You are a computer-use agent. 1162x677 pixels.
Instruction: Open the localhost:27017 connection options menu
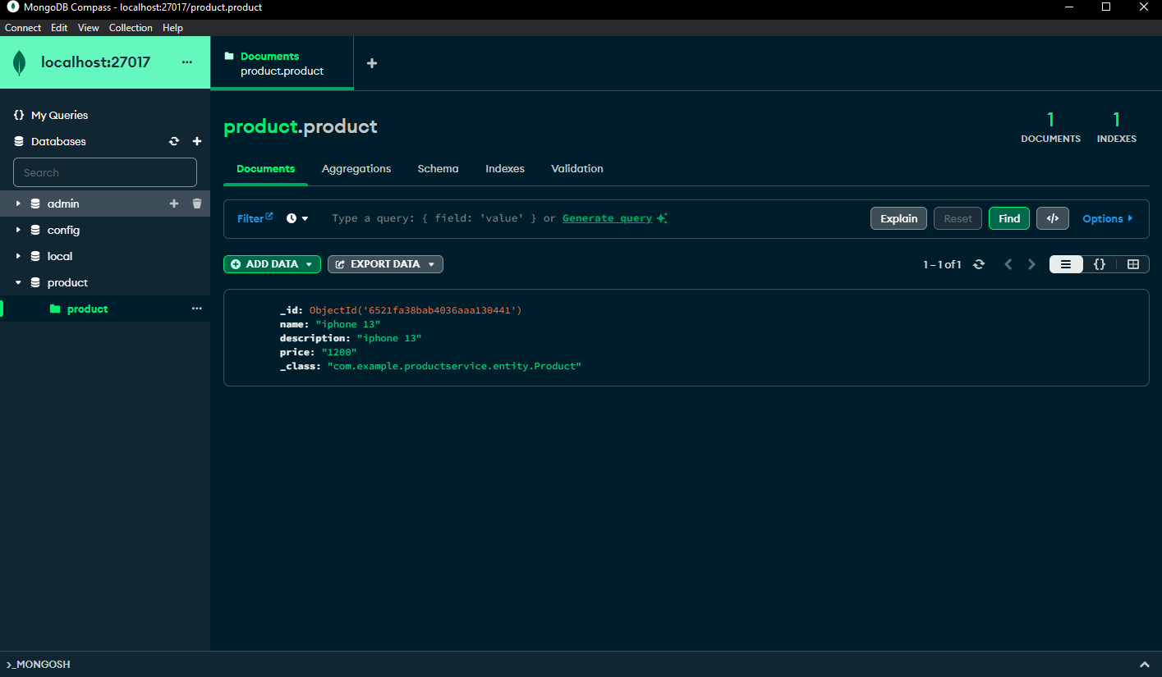point(187,62)
